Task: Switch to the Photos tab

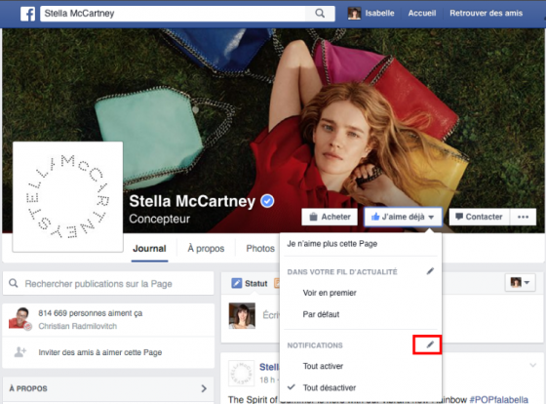Action: coord(260,249)
